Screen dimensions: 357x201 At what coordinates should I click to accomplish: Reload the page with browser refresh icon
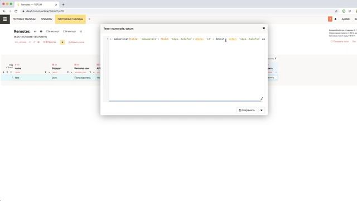pos(16,11)
